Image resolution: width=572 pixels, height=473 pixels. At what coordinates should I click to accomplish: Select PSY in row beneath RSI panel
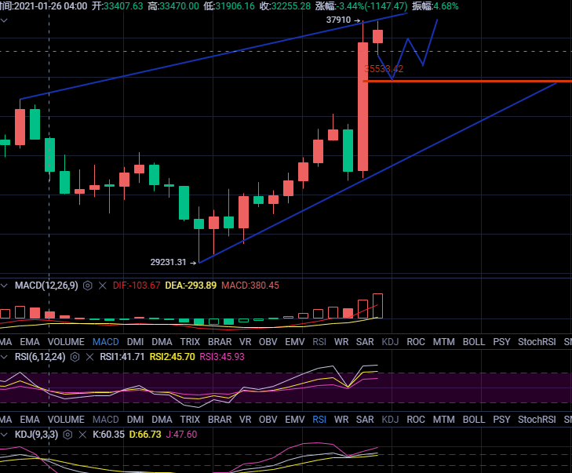(x=501, y=420)
